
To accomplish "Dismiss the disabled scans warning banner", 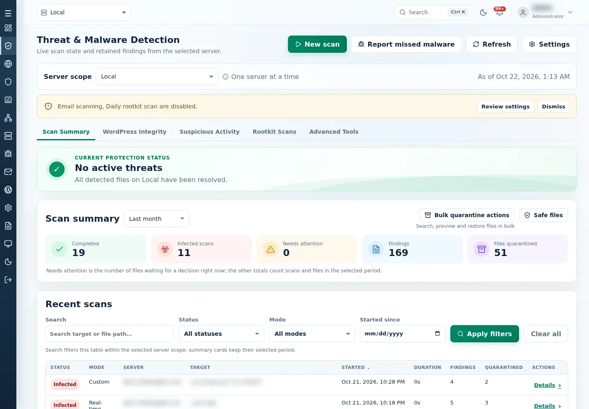I will coord(553,106).
